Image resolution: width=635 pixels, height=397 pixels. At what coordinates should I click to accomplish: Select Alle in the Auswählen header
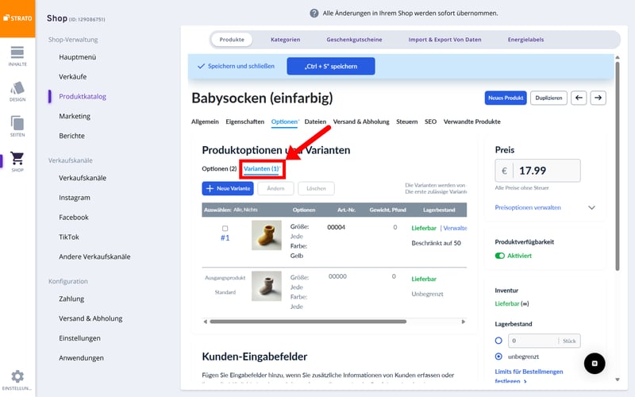coord(237,210)
